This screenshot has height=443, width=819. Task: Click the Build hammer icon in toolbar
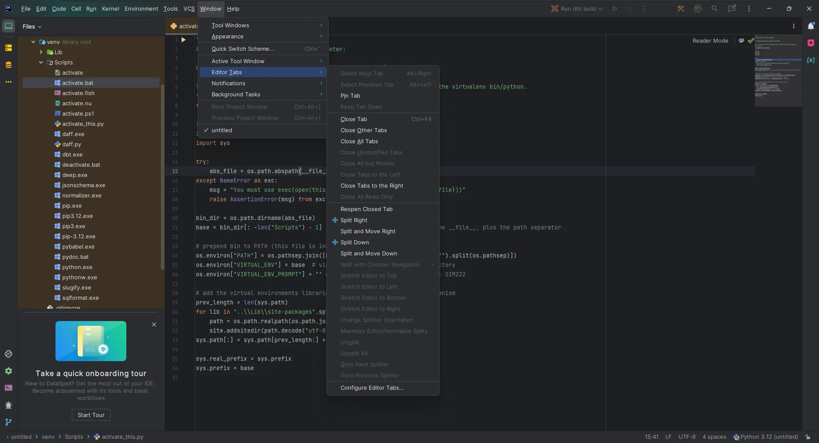click(681, 9)
